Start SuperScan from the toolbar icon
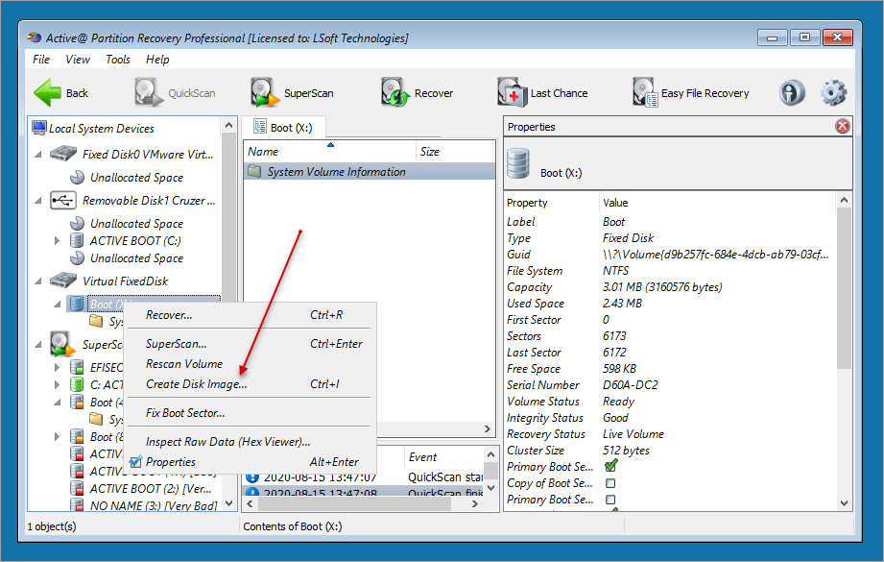Screen dimensions: 884x562 [264, 92]
